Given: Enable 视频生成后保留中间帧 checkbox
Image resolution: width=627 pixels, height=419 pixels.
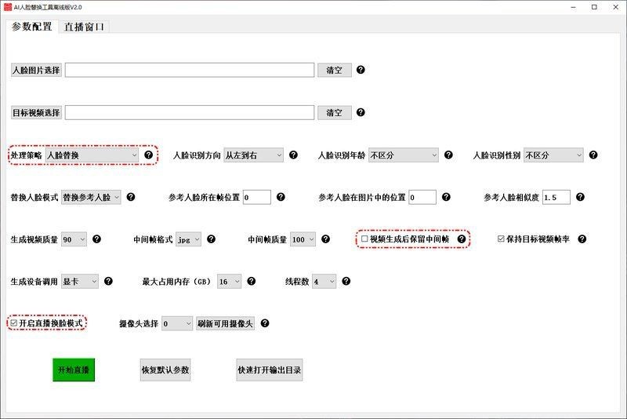Looking at the screenshot, I should [x=364, y=239].
